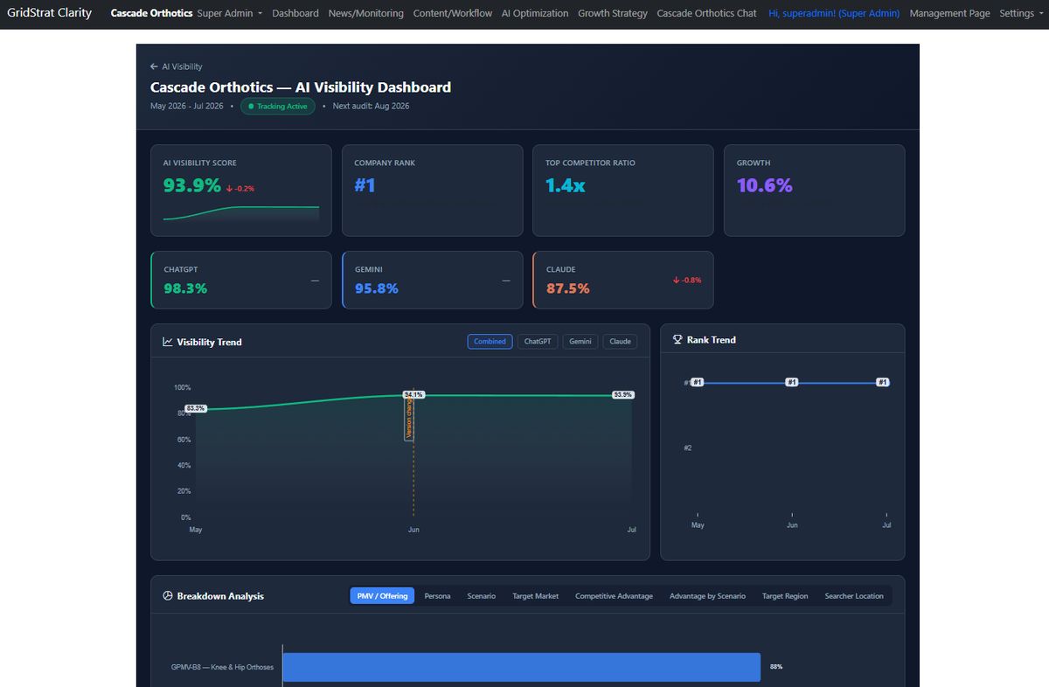Switch the trend chart to ChatGPT
This screenshot has width=1049, height=687.
(x=538, y=342)
